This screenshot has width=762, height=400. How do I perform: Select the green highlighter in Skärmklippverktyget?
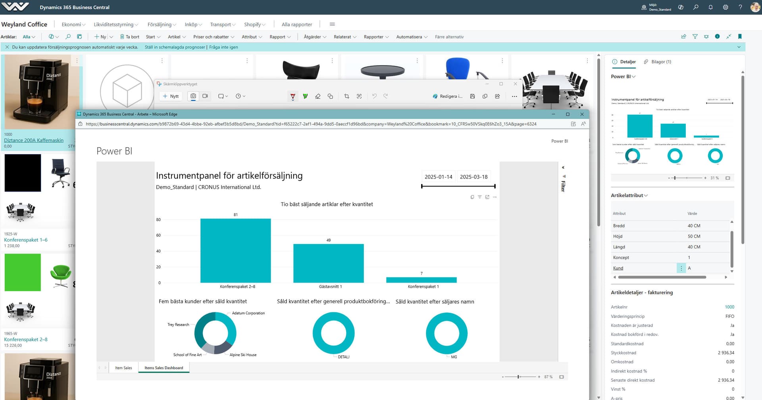pyautogui.click(x=305, y=96)
